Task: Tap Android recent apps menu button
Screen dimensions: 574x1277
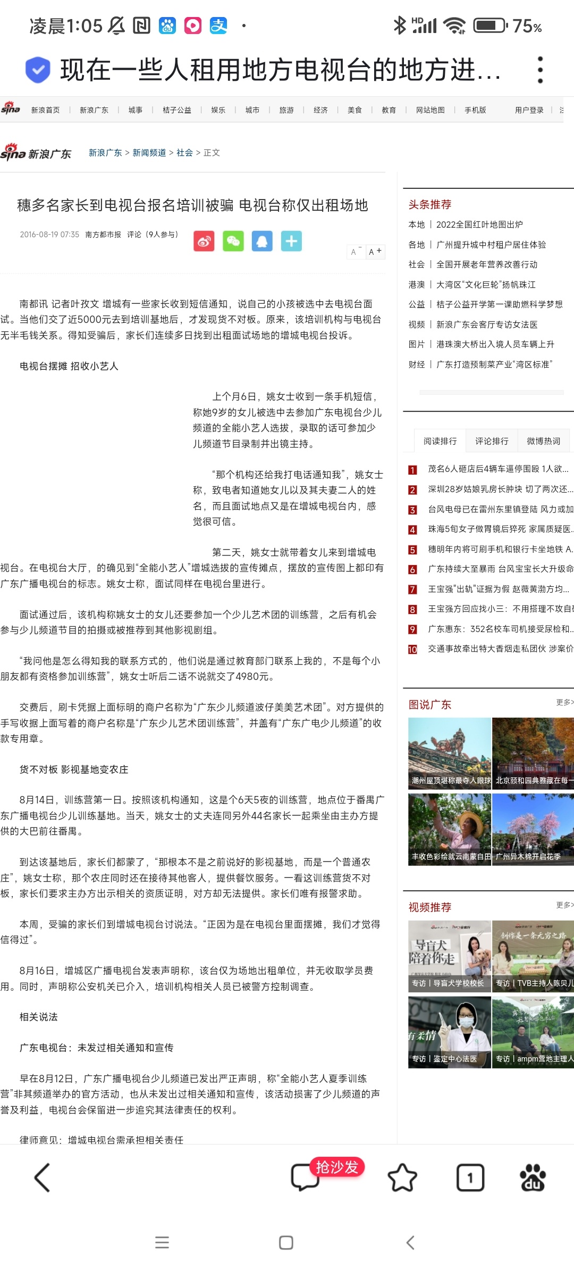Action: pos(162,1242)
